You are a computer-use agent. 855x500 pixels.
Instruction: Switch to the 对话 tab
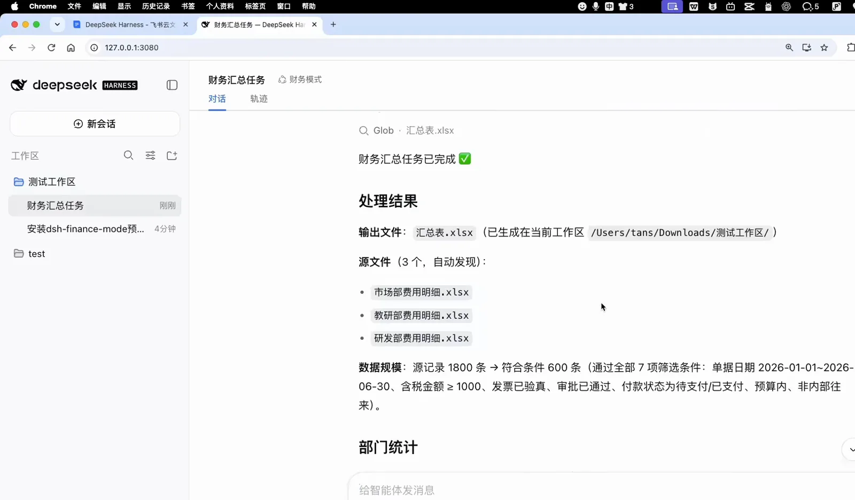[x=217, y=99]
